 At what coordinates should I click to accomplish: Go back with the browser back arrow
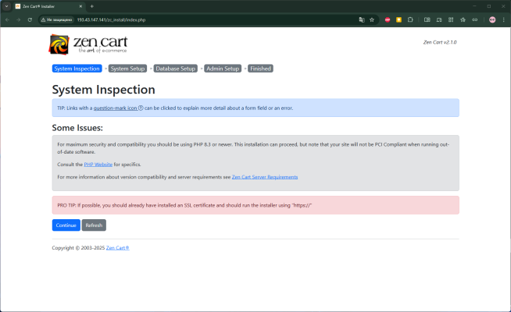(x=7, y=19)
